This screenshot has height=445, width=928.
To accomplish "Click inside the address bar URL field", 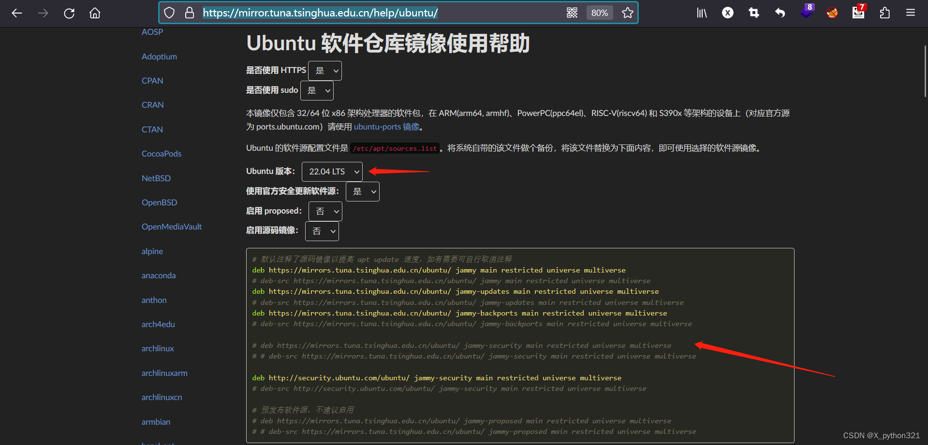I will click(339, 13).
